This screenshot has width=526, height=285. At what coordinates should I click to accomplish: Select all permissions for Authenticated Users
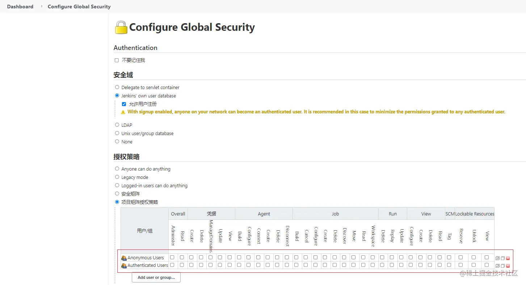click(497, 266)
